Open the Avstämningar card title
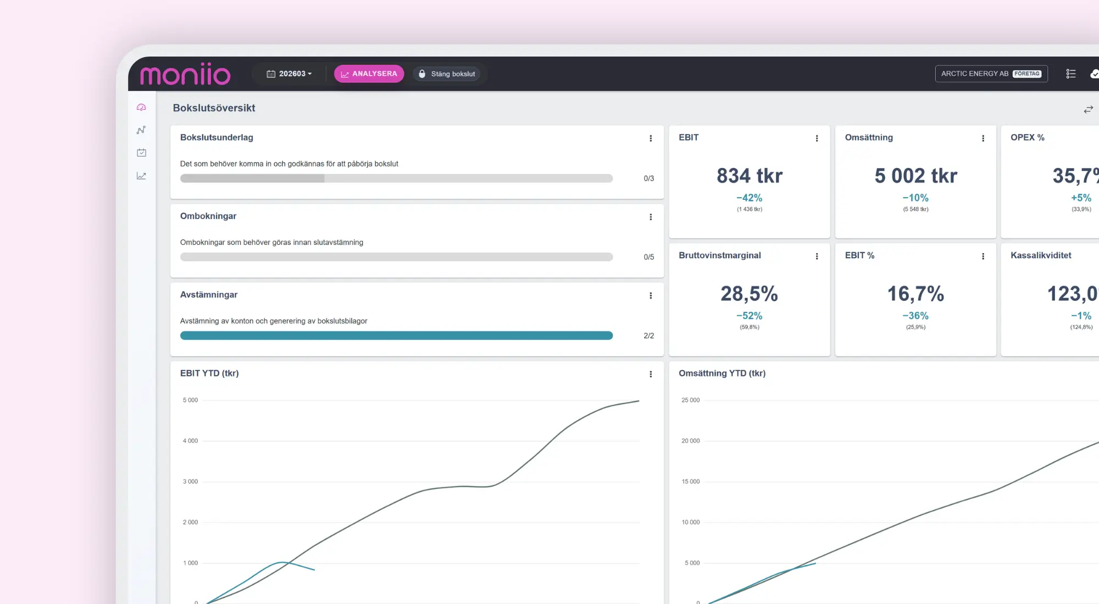 (209, 295)
